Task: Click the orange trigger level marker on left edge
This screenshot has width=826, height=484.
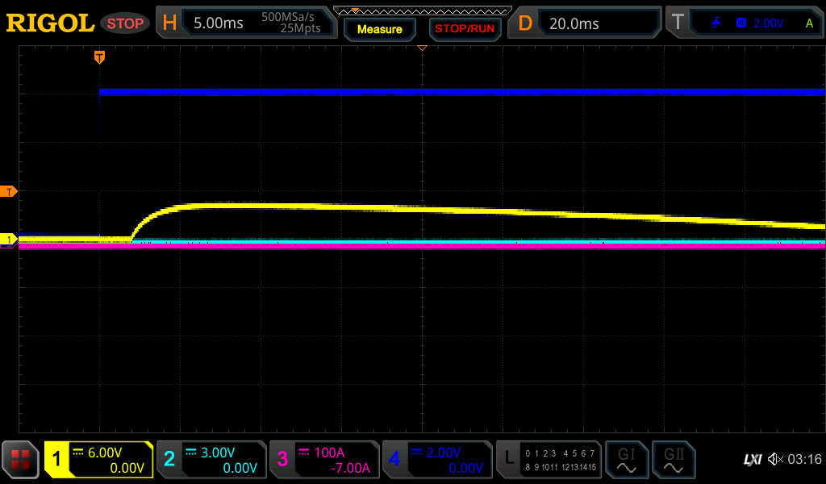Action: click(x=9, y=191)
